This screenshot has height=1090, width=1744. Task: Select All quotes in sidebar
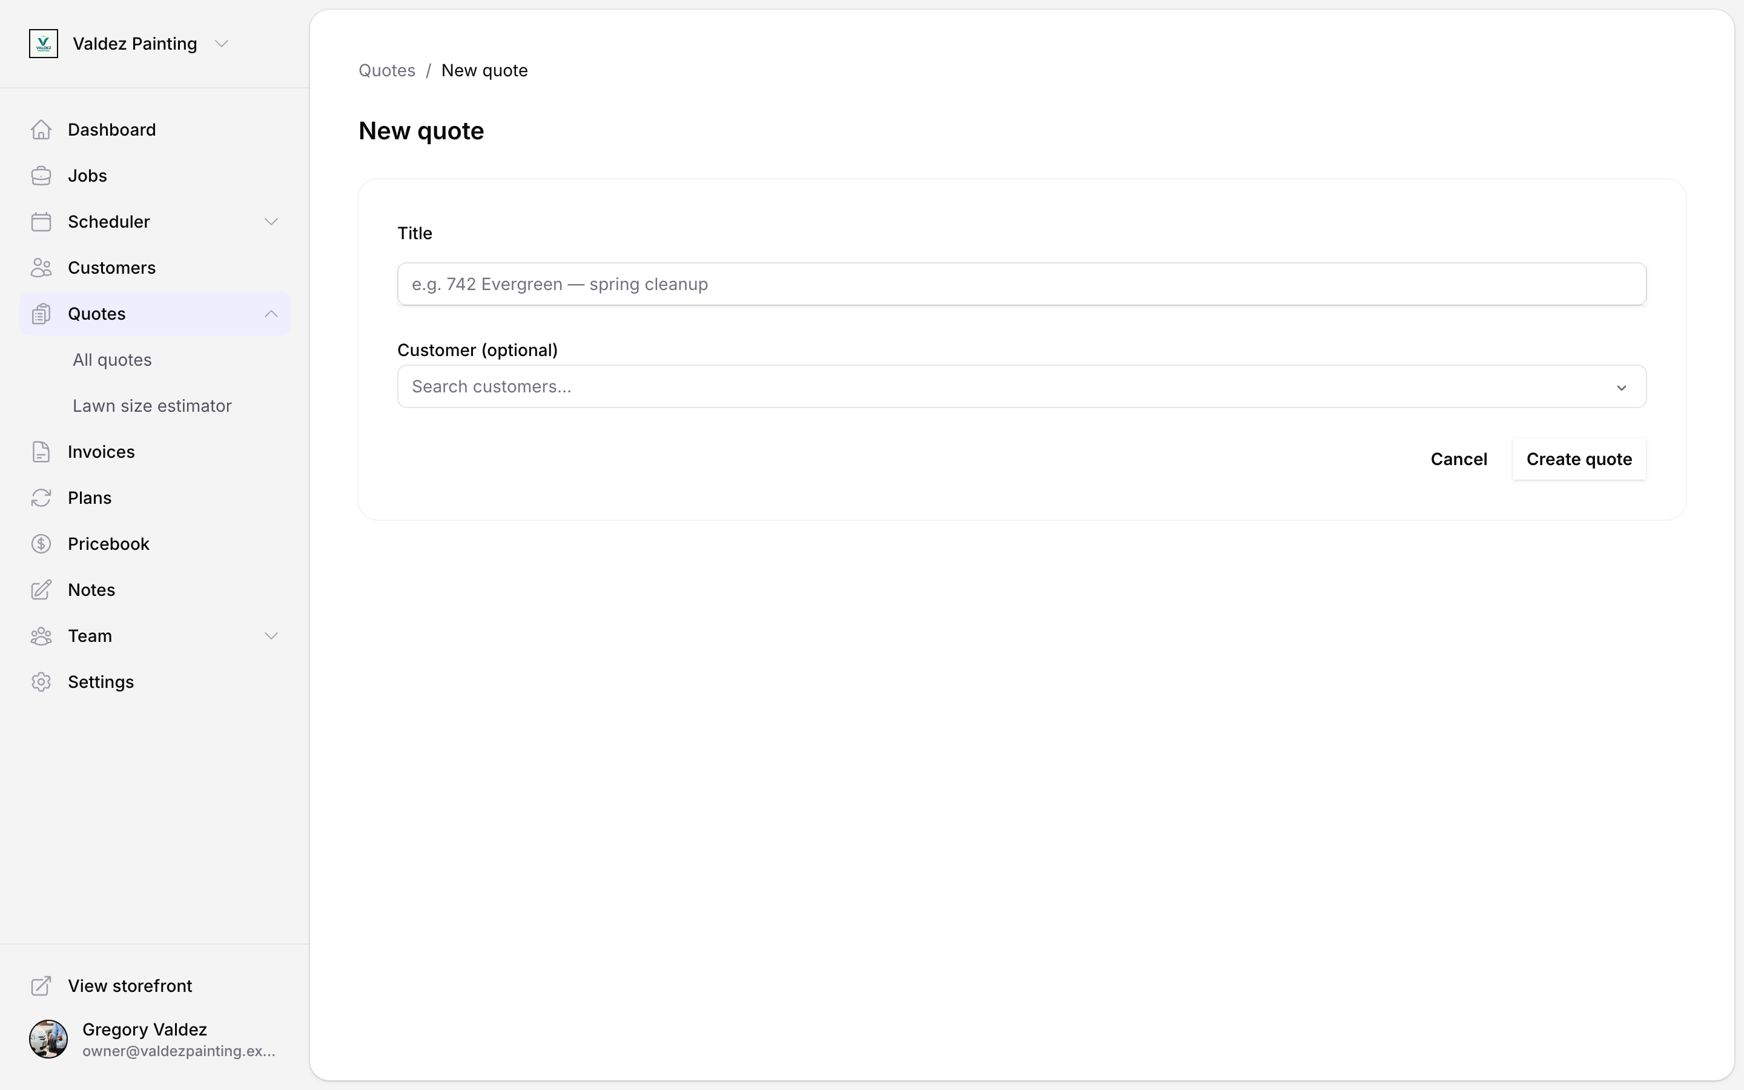pos(111,360)
